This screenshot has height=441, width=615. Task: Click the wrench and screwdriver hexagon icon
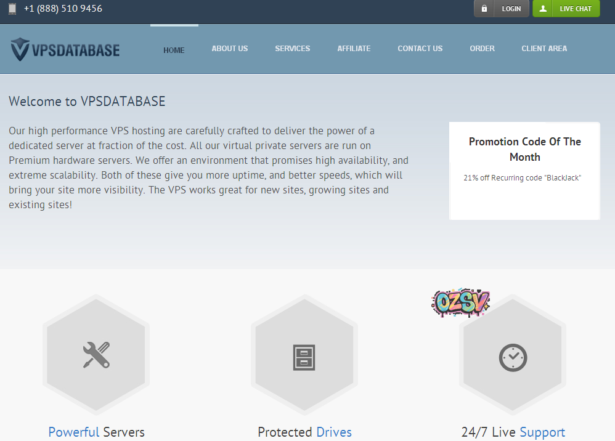(96, 355)
